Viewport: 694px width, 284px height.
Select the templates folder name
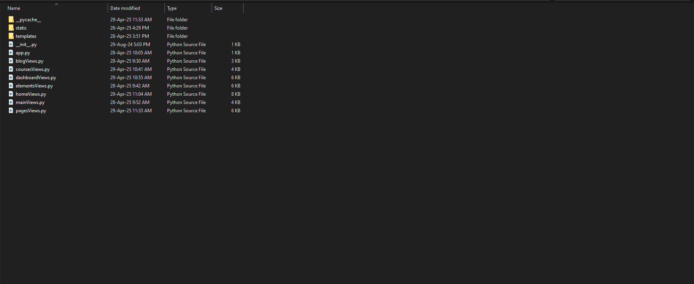point(26,36)
